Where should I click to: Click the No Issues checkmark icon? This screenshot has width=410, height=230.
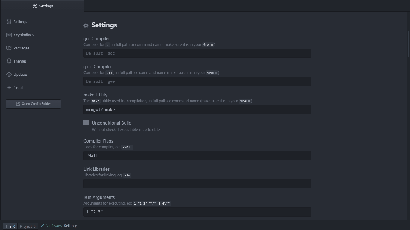click(42, 226)
